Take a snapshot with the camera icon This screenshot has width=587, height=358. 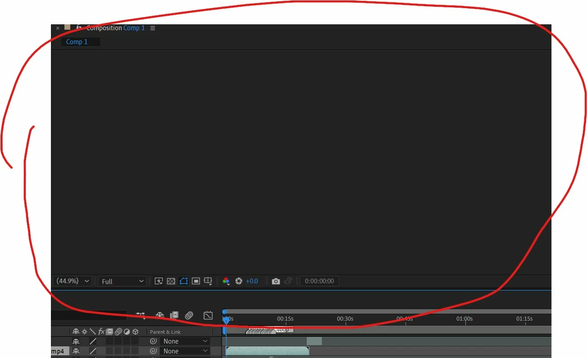click(276, 281)
